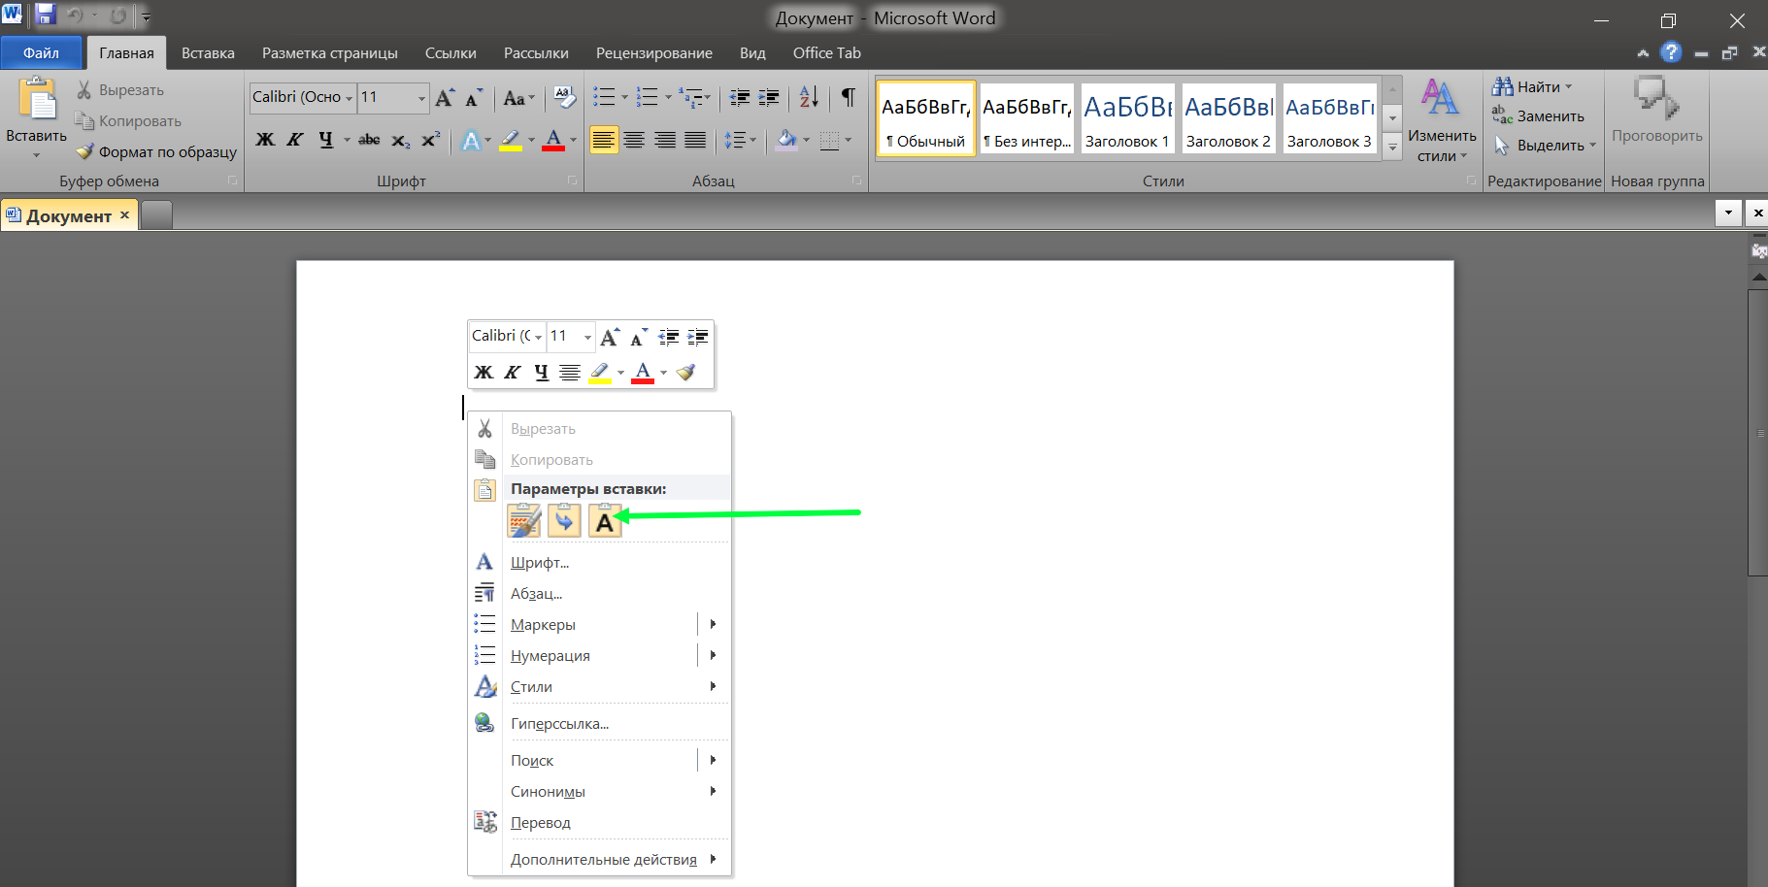Click Заменить replace command
Viewport: 1768px width, 887px height.
[1538, 115]
